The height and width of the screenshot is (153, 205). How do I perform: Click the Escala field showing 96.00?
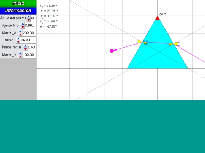point(28,40)
